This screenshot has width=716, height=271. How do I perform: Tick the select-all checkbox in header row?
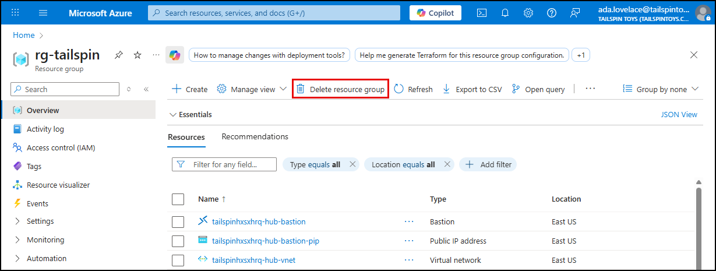[x=178, y=199]
